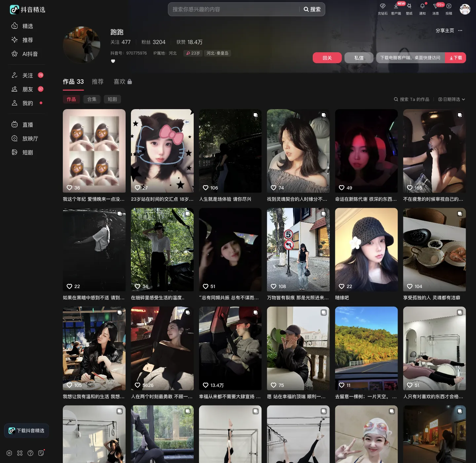476x463 pixels.
Task: Click the 私信 message button
Action: click(359, 58)
